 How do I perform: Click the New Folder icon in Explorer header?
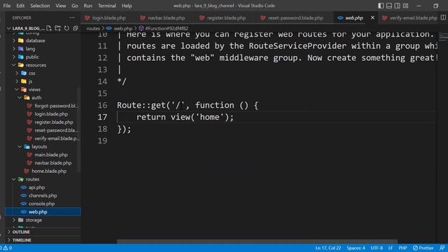click(x=57, y=28)
